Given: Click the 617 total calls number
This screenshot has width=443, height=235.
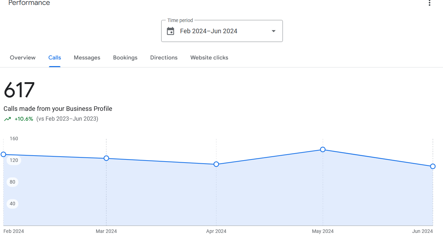Looking at the screenshot, I should [19, 90].
